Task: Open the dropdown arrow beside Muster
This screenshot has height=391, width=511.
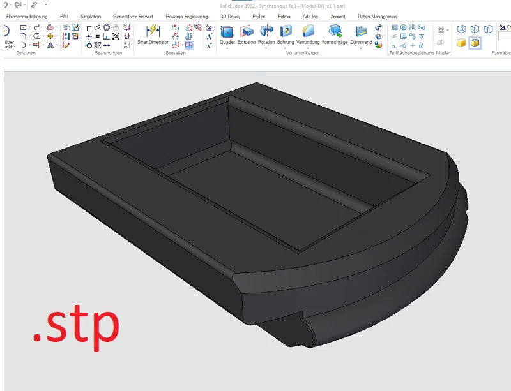Action: (x=448, y=29)
